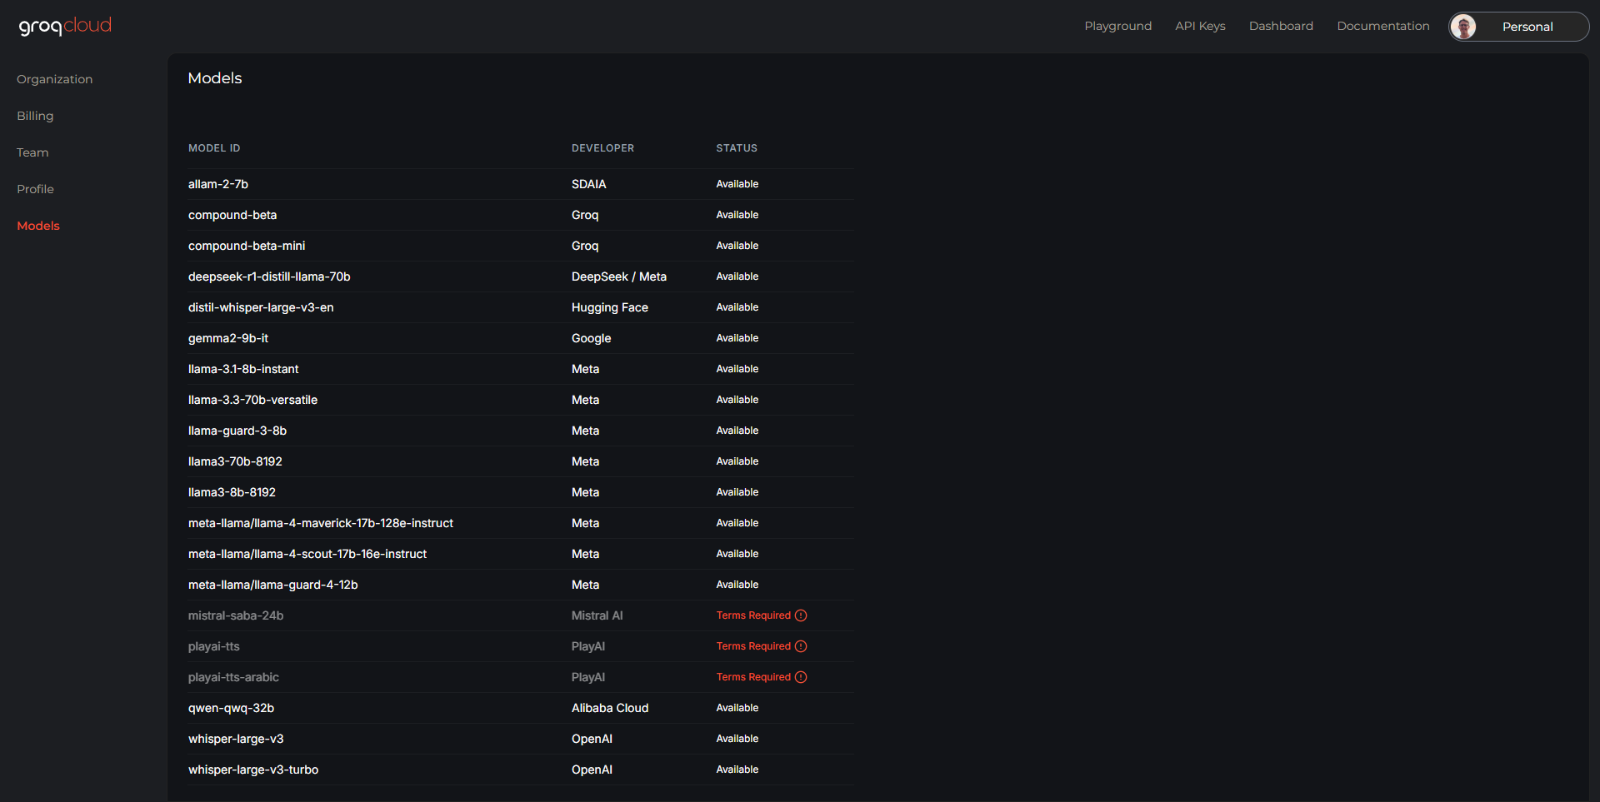Click OpenAI developer in whisper-large-v3 row
1600x802 pixels.
592,739
